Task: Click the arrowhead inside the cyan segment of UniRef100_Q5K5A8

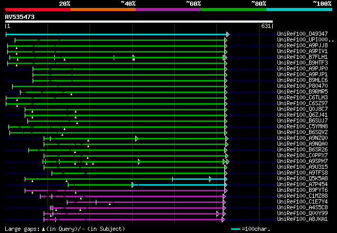Action: tap(210, 179)
